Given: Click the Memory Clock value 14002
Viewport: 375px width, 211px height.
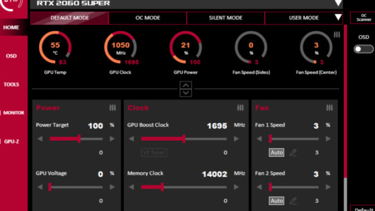Looking at the screenshot, I should (214, 174).
